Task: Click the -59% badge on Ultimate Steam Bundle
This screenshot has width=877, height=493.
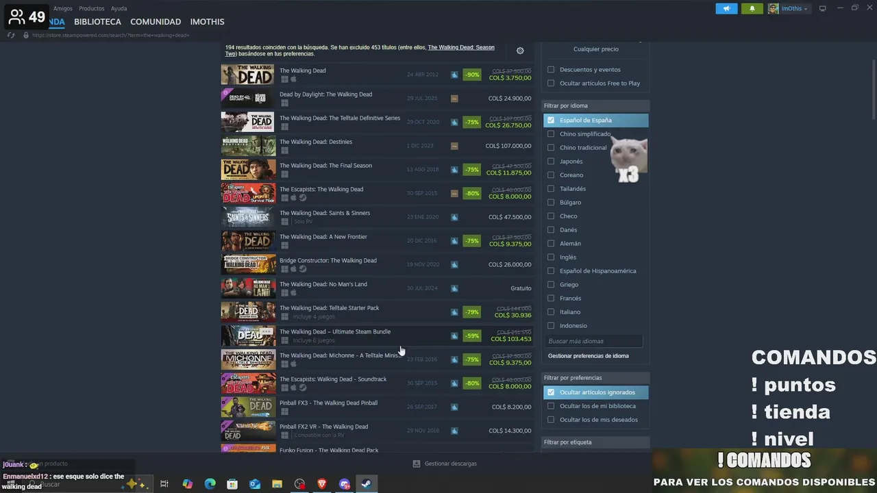Action: 472,336
